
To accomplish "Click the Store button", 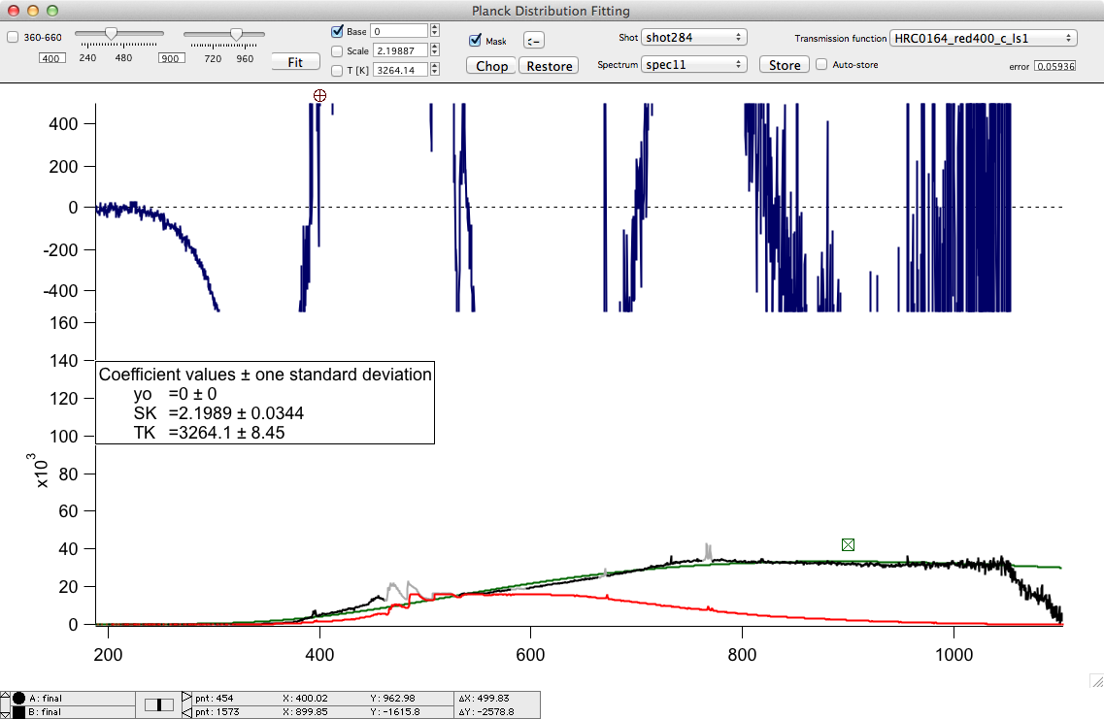I will coord(785,65).
